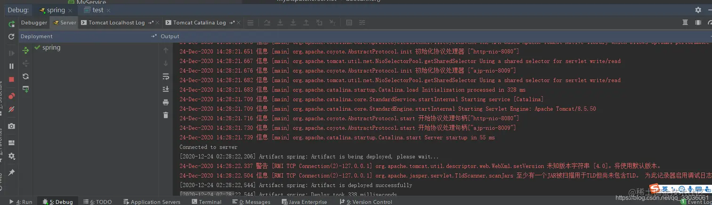Deploy all artifacts green arrow icon
The width and height of the screenshot is (712, 205).
[25, 50]
